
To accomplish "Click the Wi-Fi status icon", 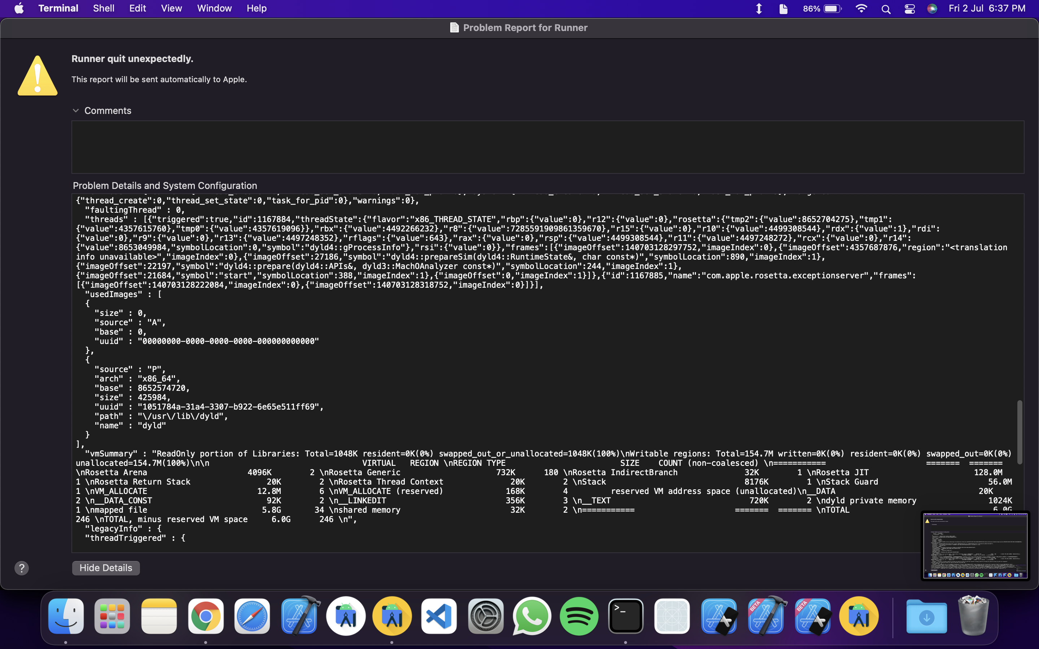I will pos(861,8).
